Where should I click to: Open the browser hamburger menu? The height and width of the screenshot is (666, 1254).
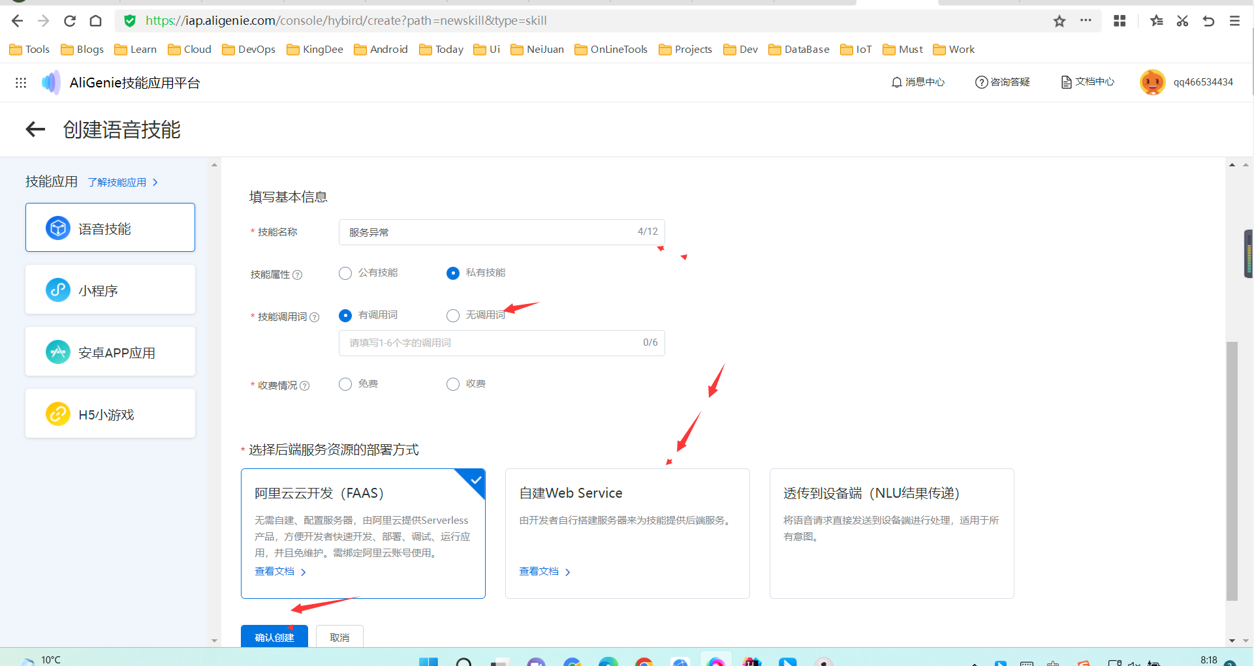click(x=1234, y=21)
